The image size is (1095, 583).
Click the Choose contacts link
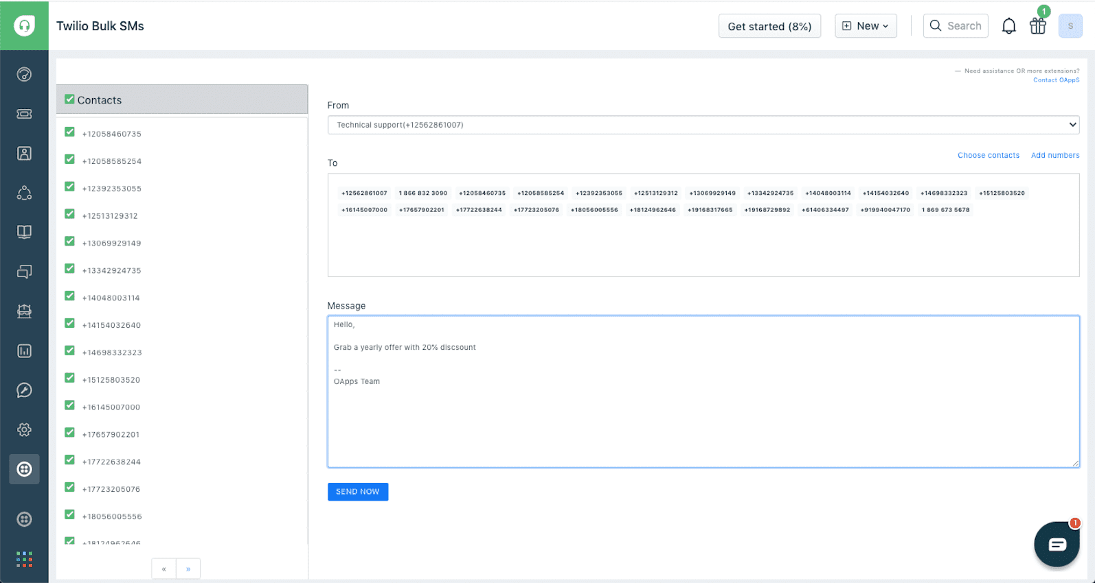989,156
